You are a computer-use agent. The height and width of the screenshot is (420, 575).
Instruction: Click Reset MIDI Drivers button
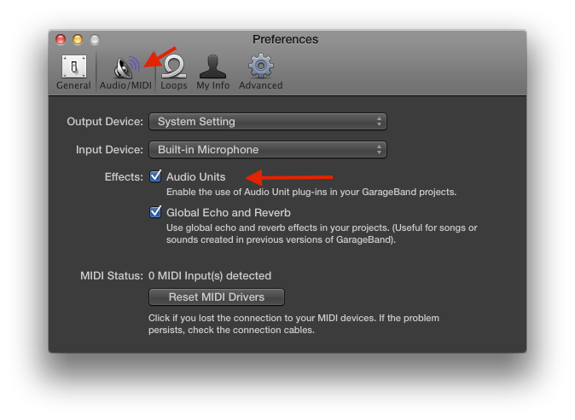217,297
